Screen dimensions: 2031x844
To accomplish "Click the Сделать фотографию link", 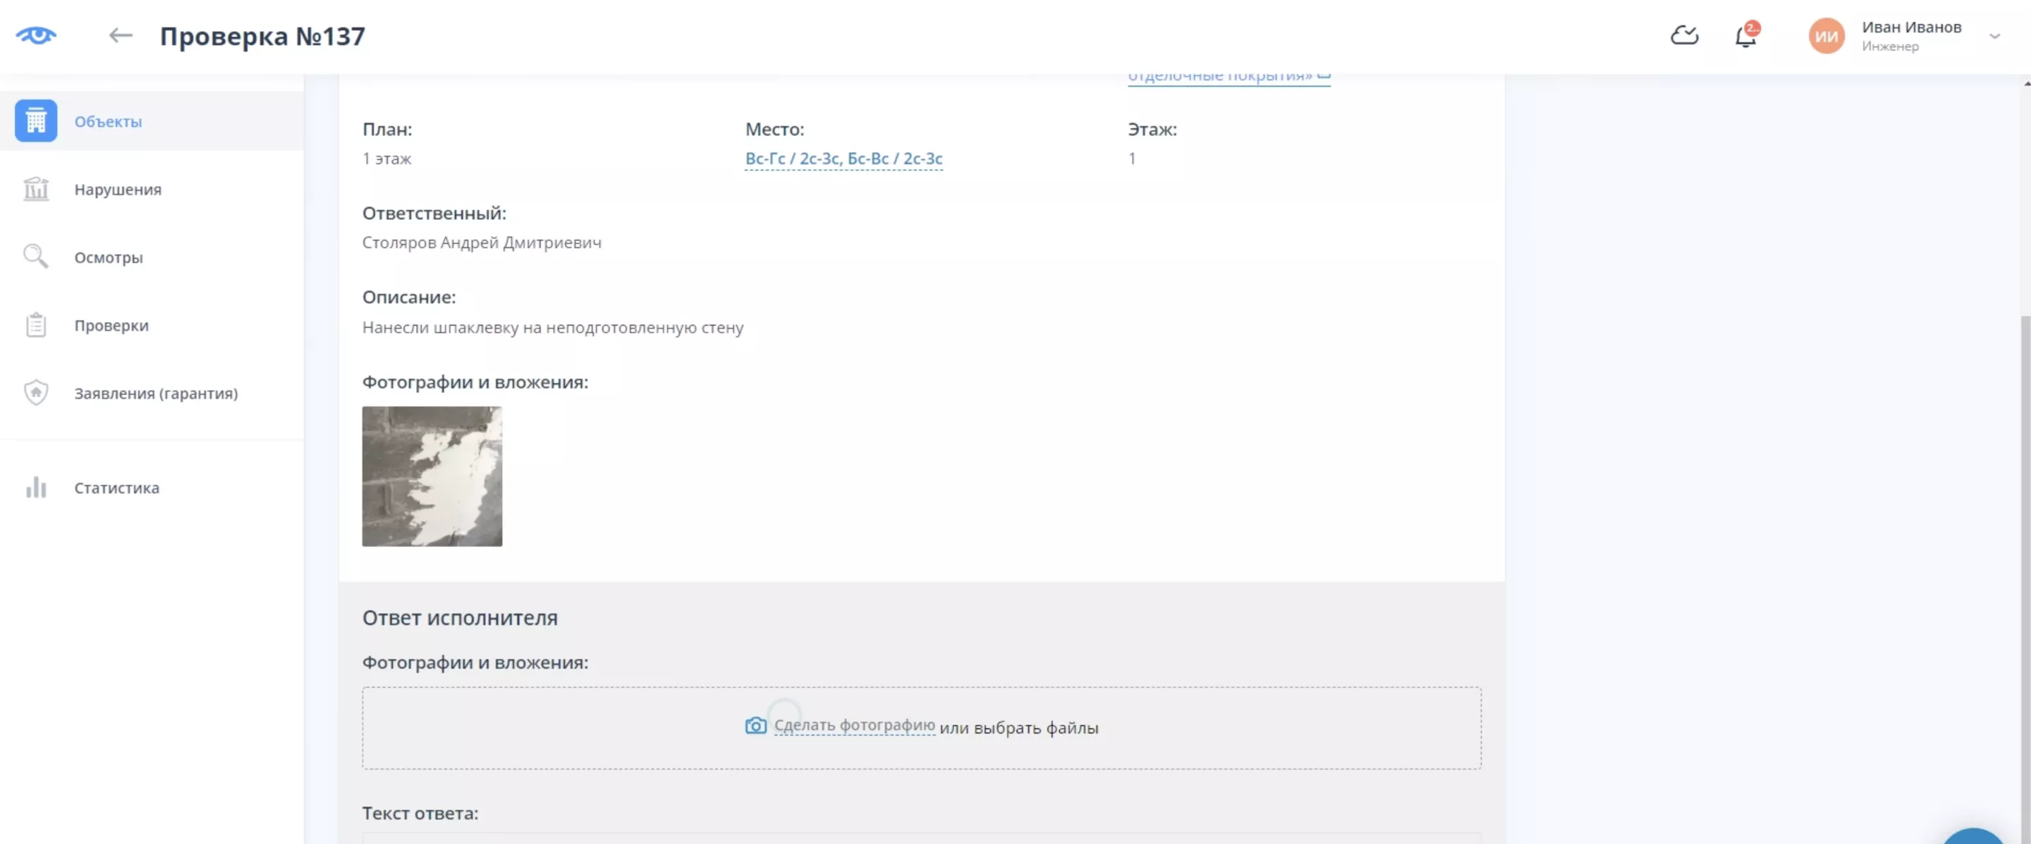I will [x=854, y=726].
